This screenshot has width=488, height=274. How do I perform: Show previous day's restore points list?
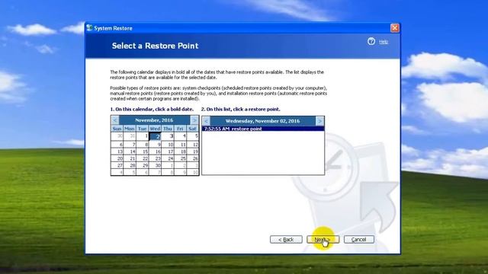(x=206, y=121)
